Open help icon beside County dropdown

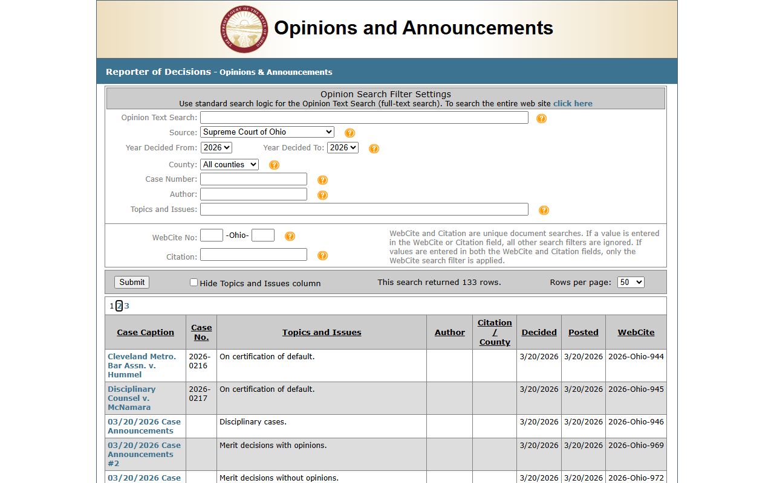274,165
